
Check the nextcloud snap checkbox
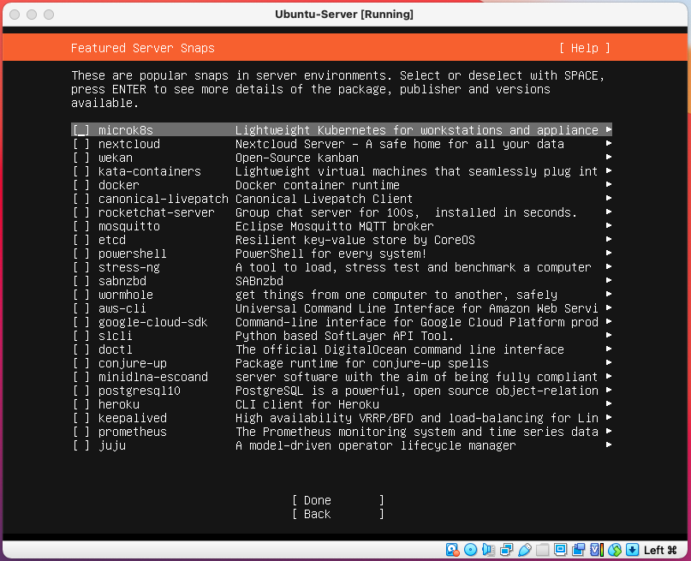pyautogui.click(x=81, y=144)
